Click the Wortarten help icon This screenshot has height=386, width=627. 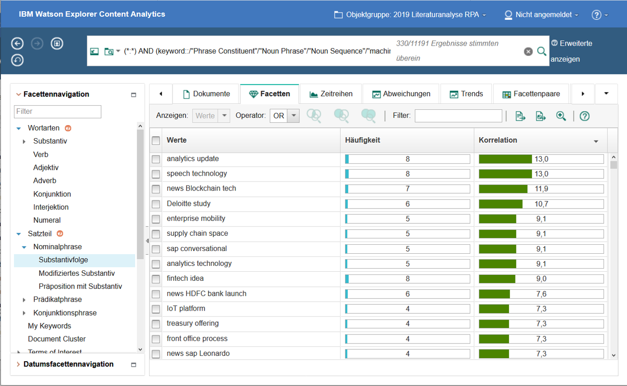click(68, 128)
